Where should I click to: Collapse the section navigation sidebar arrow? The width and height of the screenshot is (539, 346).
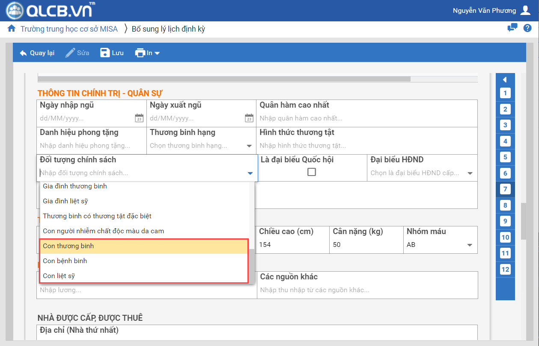click(x=505, y=79)
